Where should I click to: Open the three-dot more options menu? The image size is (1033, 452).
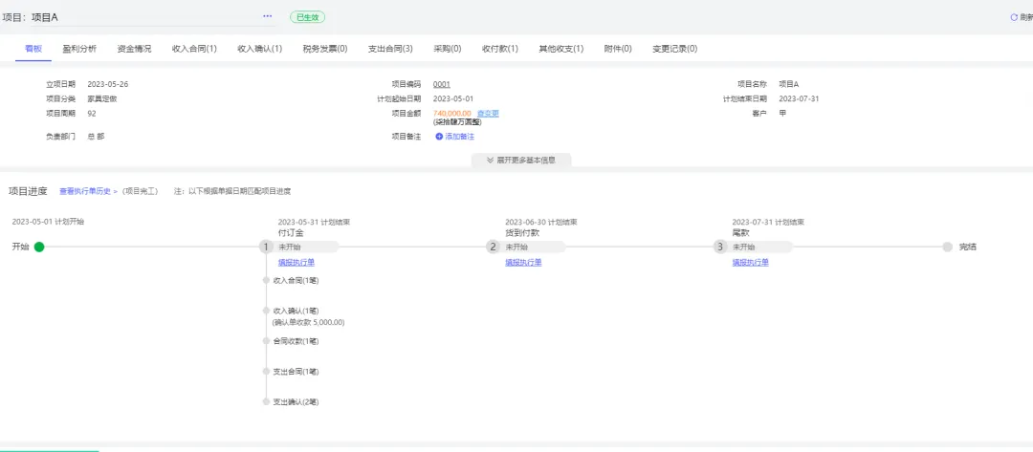(x=268, y=16)
